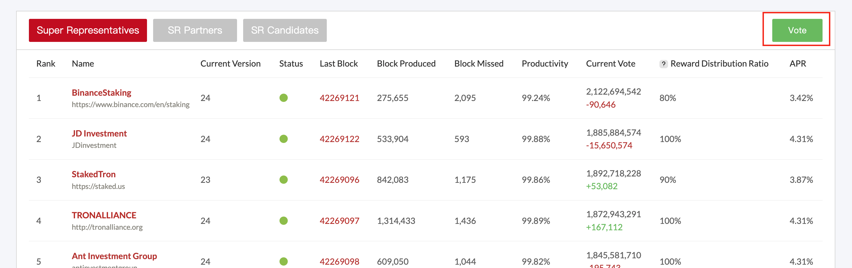Click the Current Vote column header
The image size is (852, 268).
(x=611, y=64)
